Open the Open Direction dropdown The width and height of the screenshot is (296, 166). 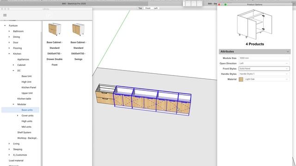264,64
